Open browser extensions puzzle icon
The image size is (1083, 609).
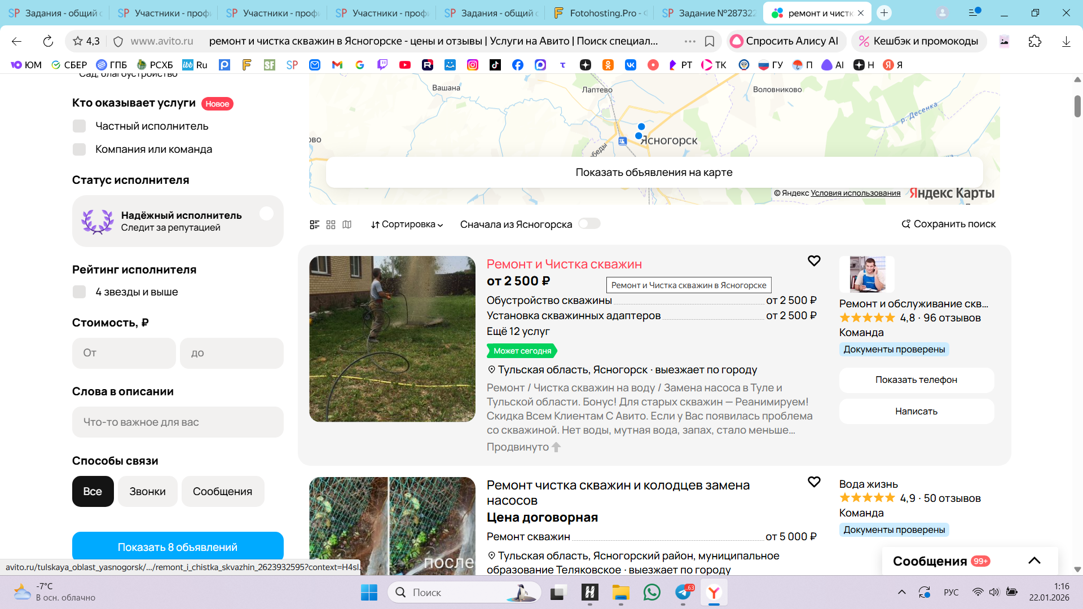coord(1034,41)
